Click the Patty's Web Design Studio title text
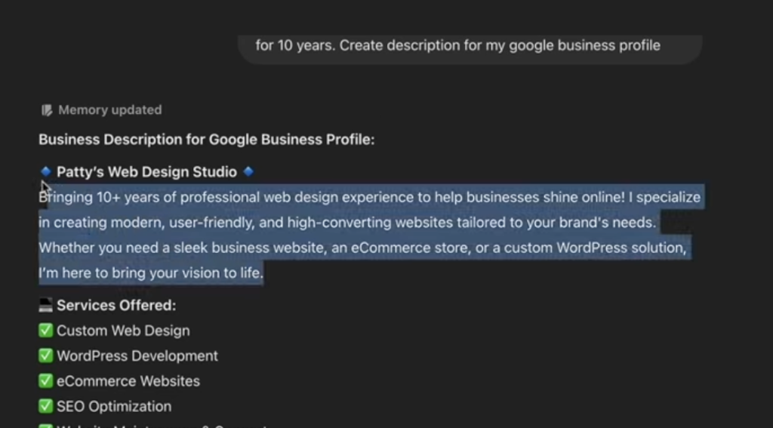Screen dimensions: 773x428 point(146,172)
